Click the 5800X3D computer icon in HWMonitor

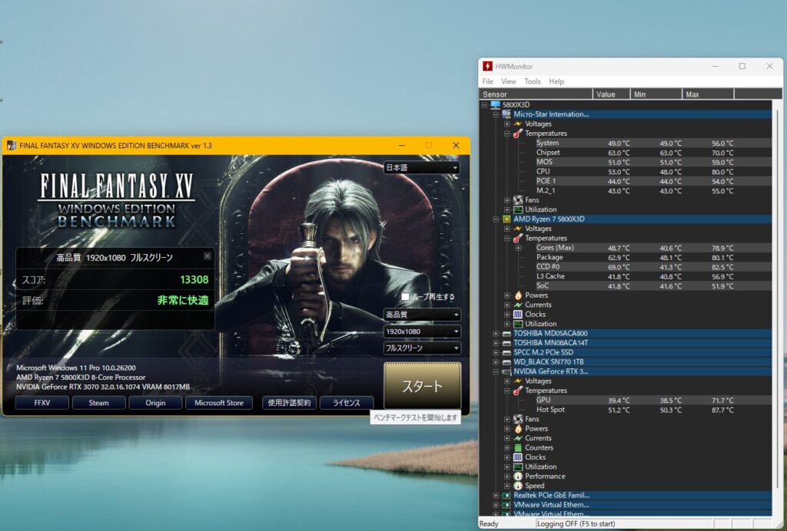[496, 104]
